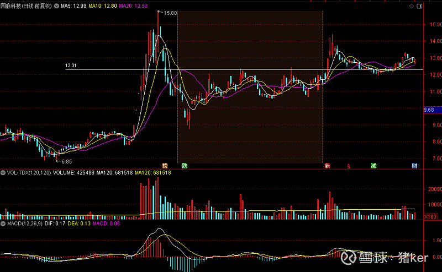Click the DEA: 0.13 value

pyautogui.click(x=79, y=224)
